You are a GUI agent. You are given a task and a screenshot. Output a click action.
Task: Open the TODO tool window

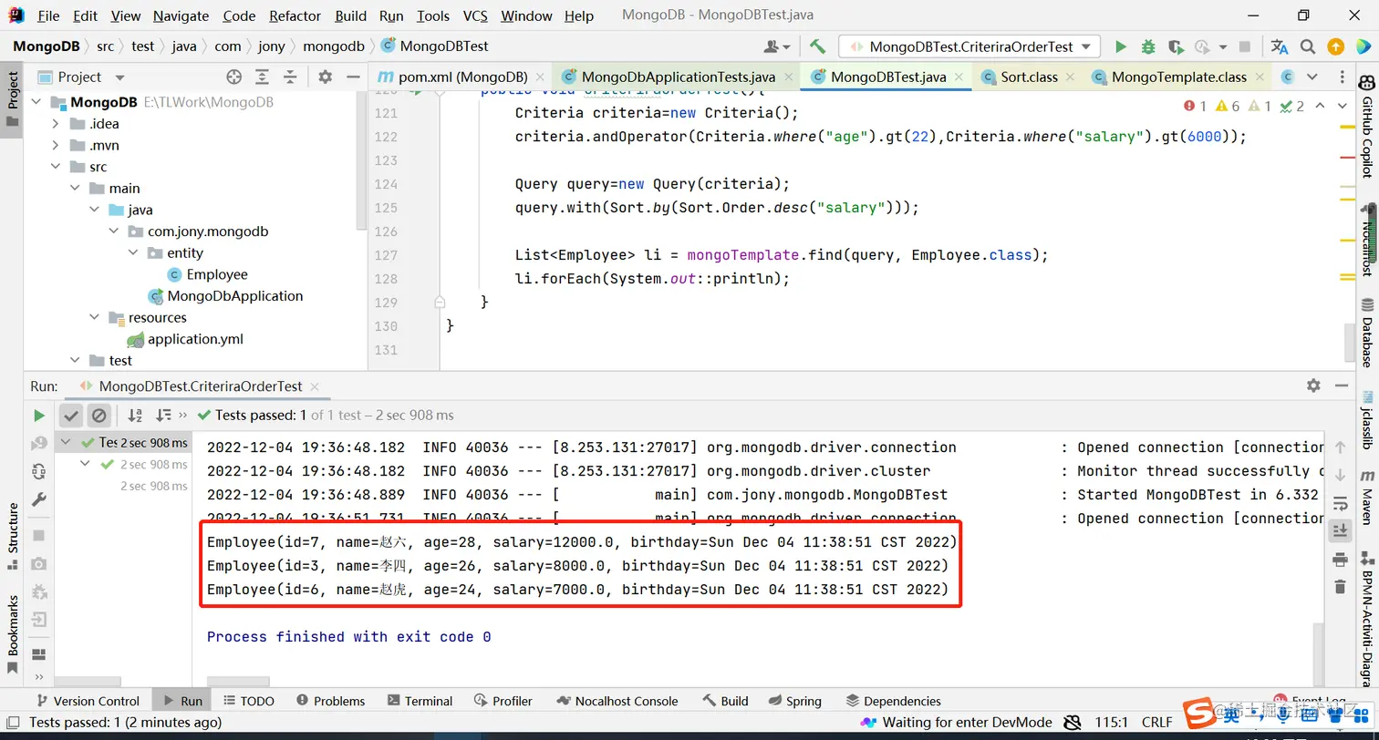point(248,701)
